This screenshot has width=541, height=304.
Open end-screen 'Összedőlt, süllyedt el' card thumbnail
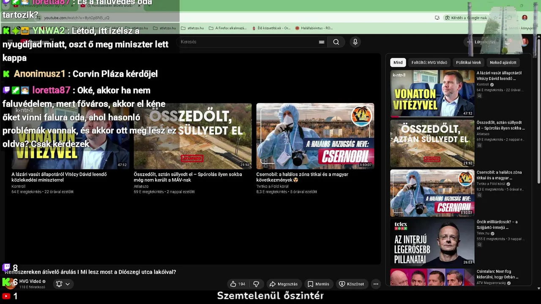click(193, 136)
